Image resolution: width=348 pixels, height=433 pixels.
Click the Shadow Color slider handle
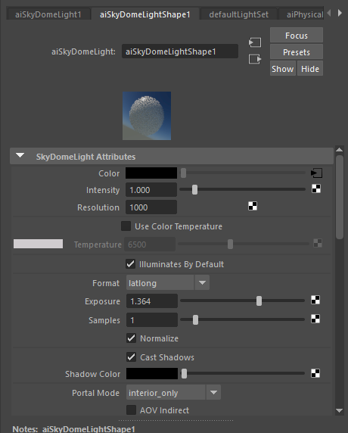click(x=184, y=374)
